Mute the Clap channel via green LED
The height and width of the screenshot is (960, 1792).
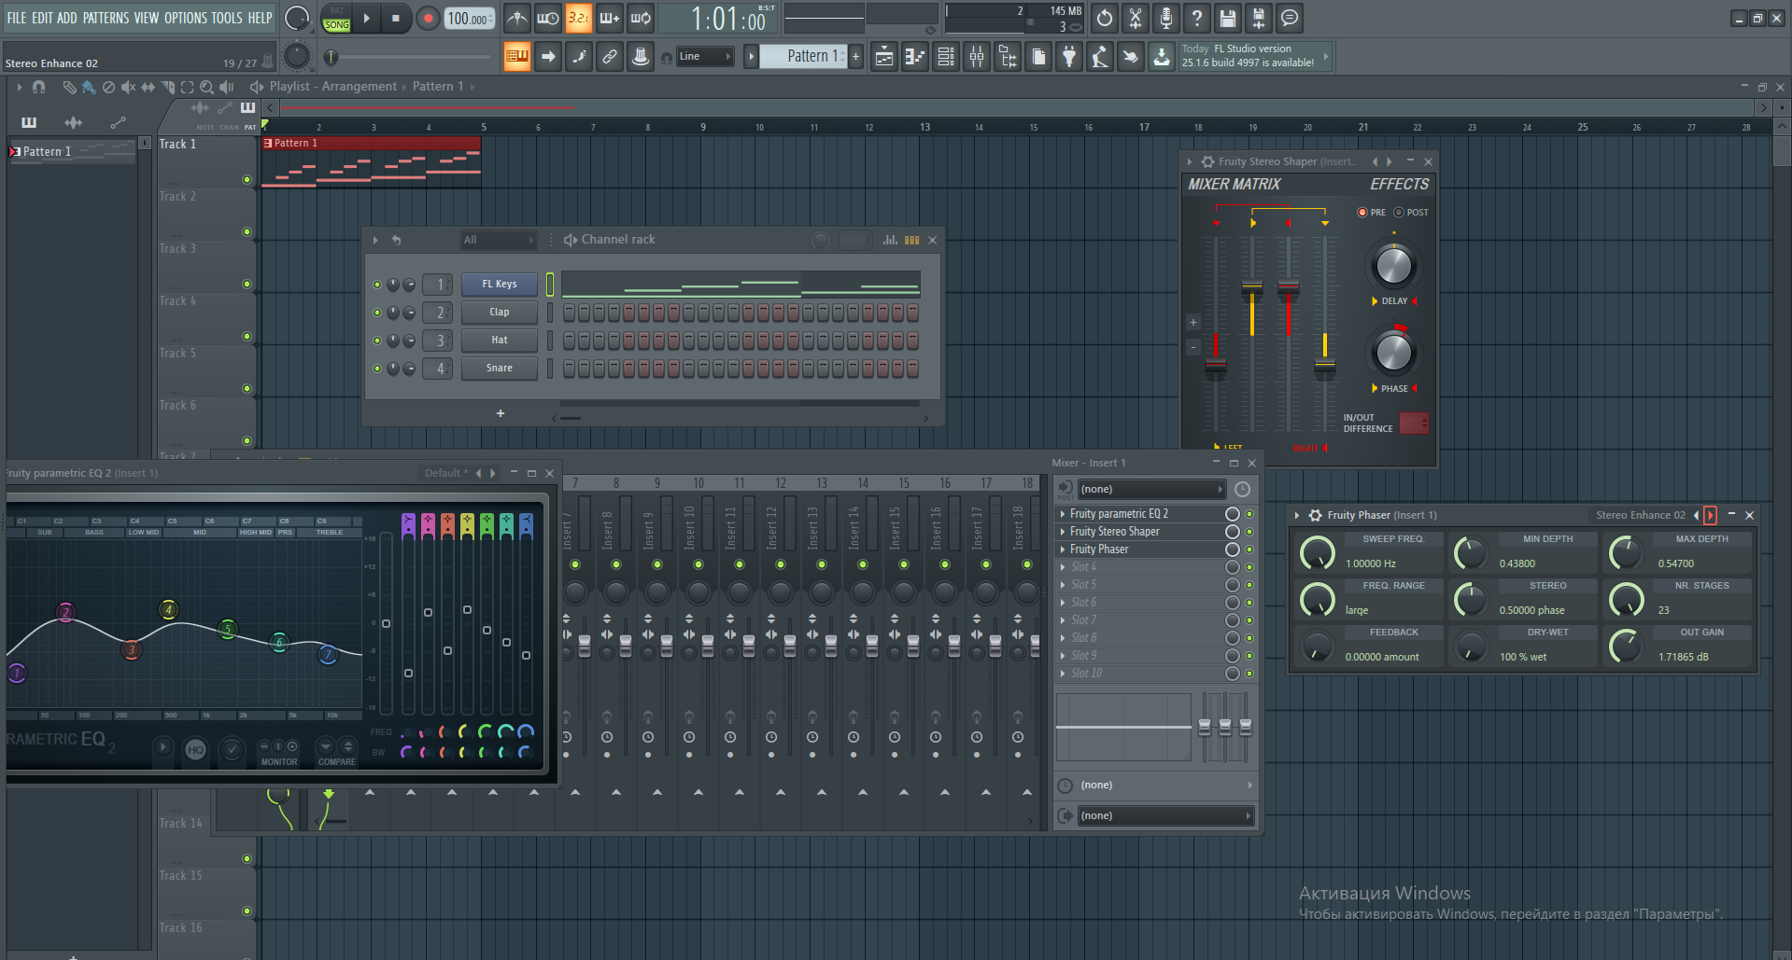tap(377, 313)
